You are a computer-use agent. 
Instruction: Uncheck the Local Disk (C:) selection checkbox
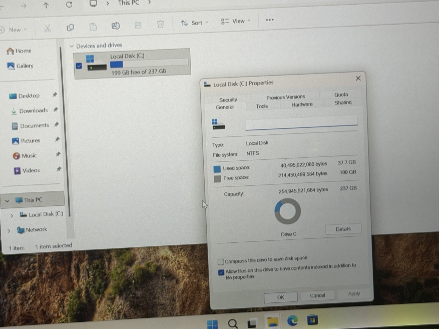[x=79, y=66]
